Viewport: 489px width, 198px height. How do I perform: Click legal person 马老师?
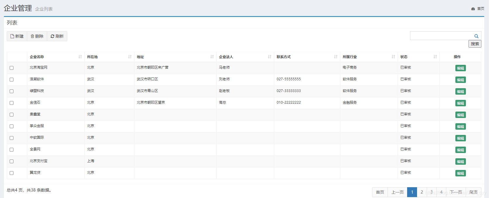(x=224, y=67)
